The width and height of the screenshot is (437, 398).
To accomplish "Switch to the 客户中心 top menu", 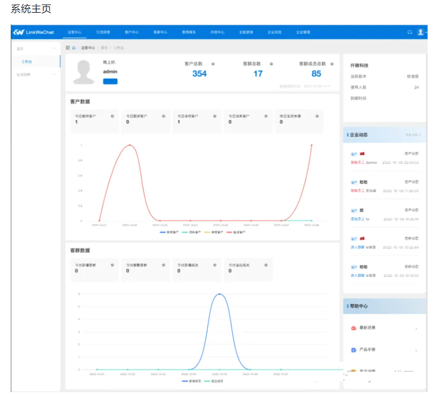I will tap(132, 32).
